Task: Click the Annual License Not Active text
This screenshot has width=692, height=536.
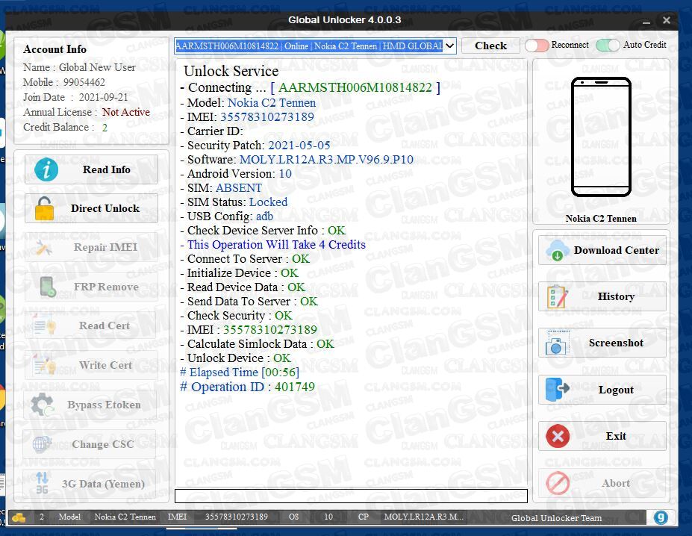Action: pos(125,112)
